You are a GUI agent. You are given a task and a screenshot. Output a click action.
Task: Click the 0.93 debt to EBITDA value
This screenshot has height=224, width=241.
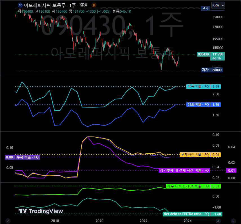click(215, 186)
